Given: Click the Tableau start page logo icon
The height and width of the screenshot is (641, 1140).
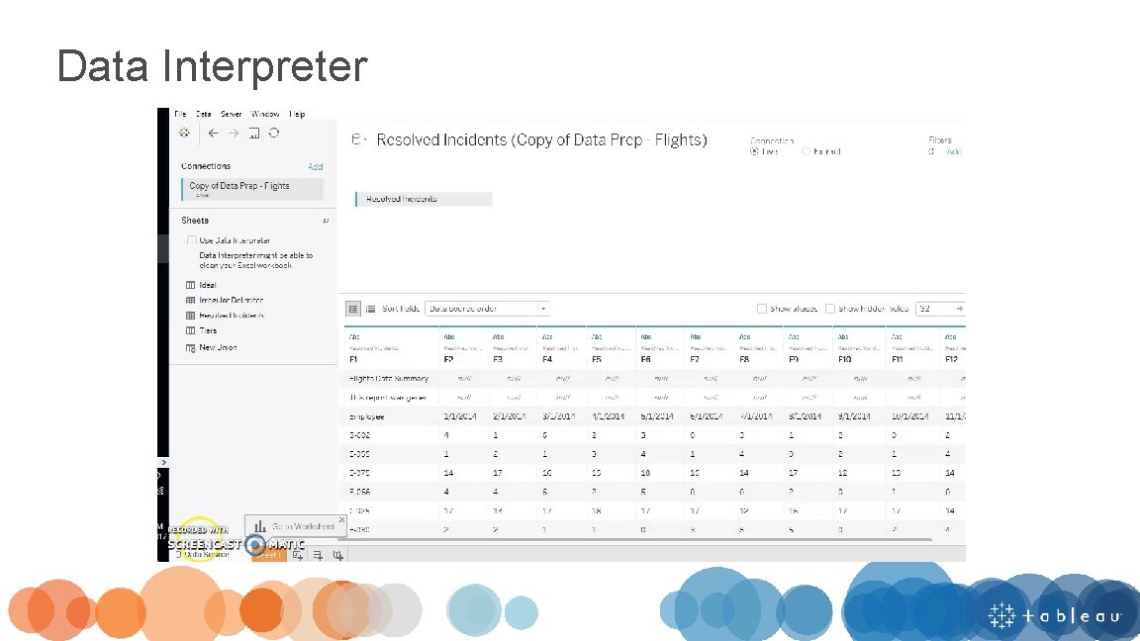Looking at the screenshot, I should pos(184,133).
